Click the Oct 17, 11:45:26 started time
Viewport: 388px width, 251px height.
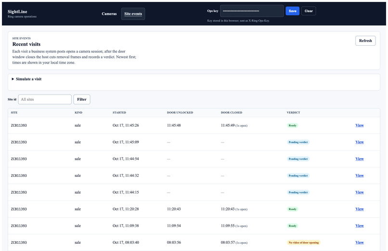coord(126,125)
